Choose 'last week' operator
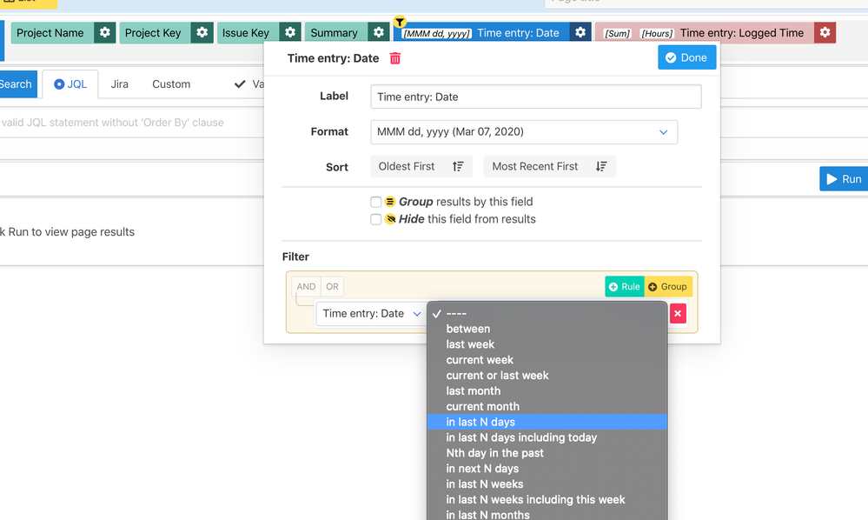The image size is (868, 520). [x=547, y=344]
